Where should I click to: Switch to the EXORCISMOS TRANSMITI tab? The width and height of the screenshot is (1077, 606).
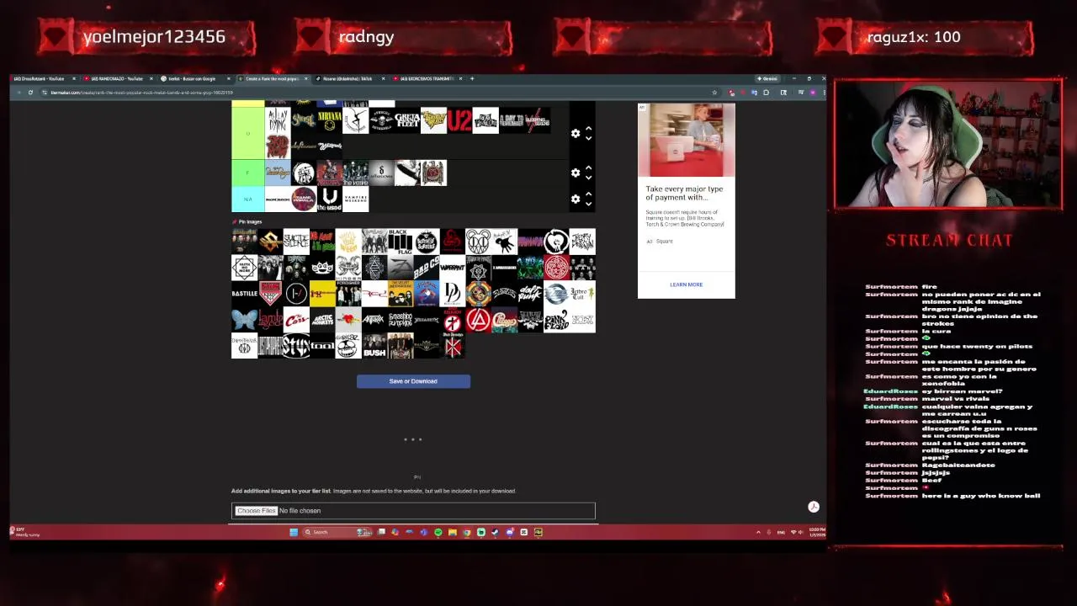pos(426,78)
